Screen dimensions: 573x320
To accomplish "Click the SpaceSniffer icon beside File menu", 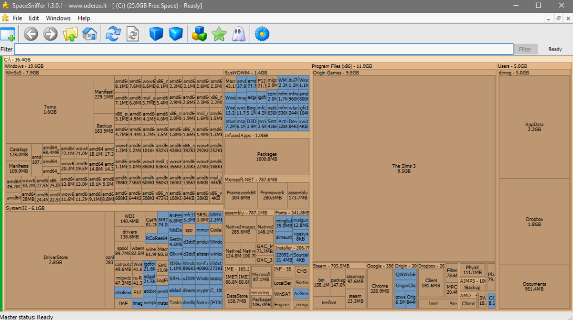I will [x=5, y=18].
